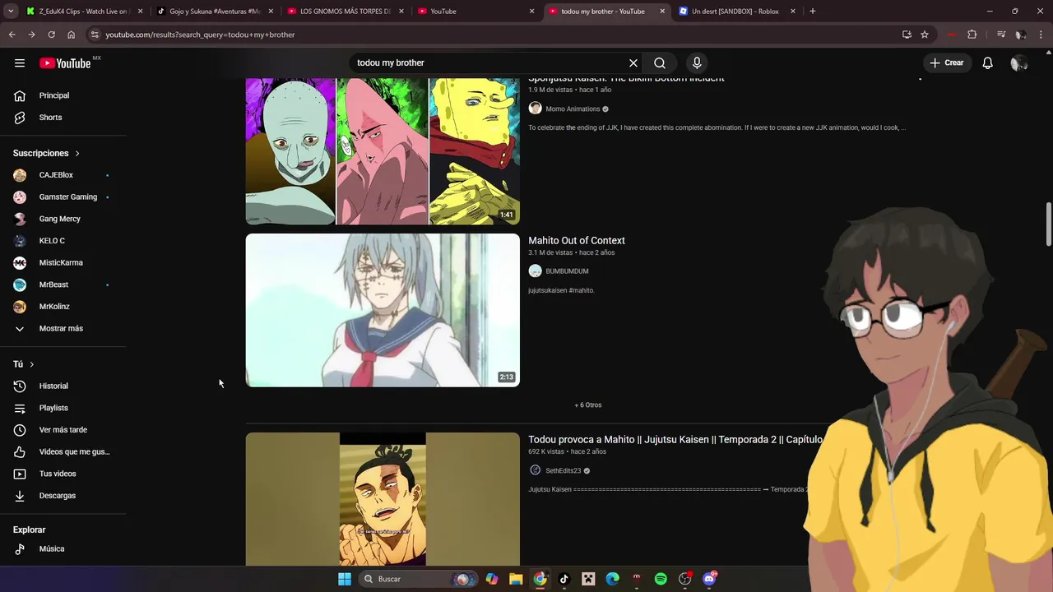
Task: Switch to the Gojo y Sukuna TikTok tab
Action: click(x=215, y=12)
